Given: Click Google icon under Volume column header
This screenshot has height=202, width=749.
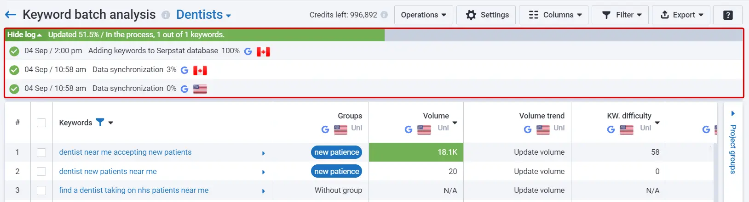Looking at the screenshot, I should [x=408, y=129].
